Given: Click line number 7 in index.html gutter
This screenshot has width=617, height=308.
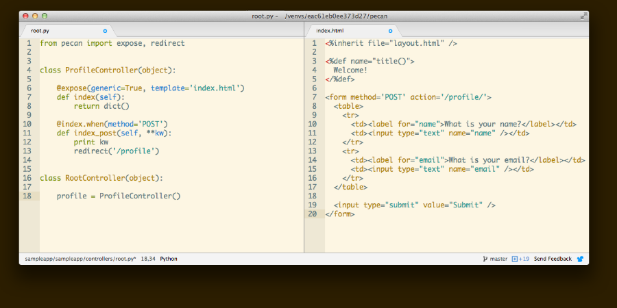Looking at the screenshot, I should (x=314, y=97).
